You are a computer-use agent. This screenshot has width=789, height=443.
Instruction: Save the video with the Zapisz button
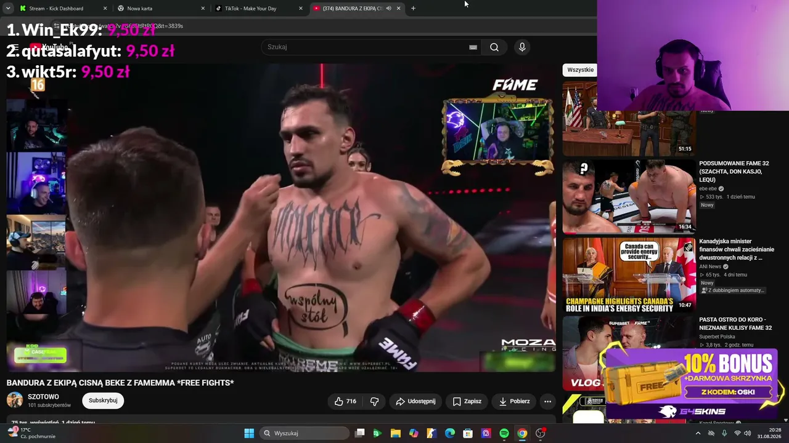tap(467, 401)
